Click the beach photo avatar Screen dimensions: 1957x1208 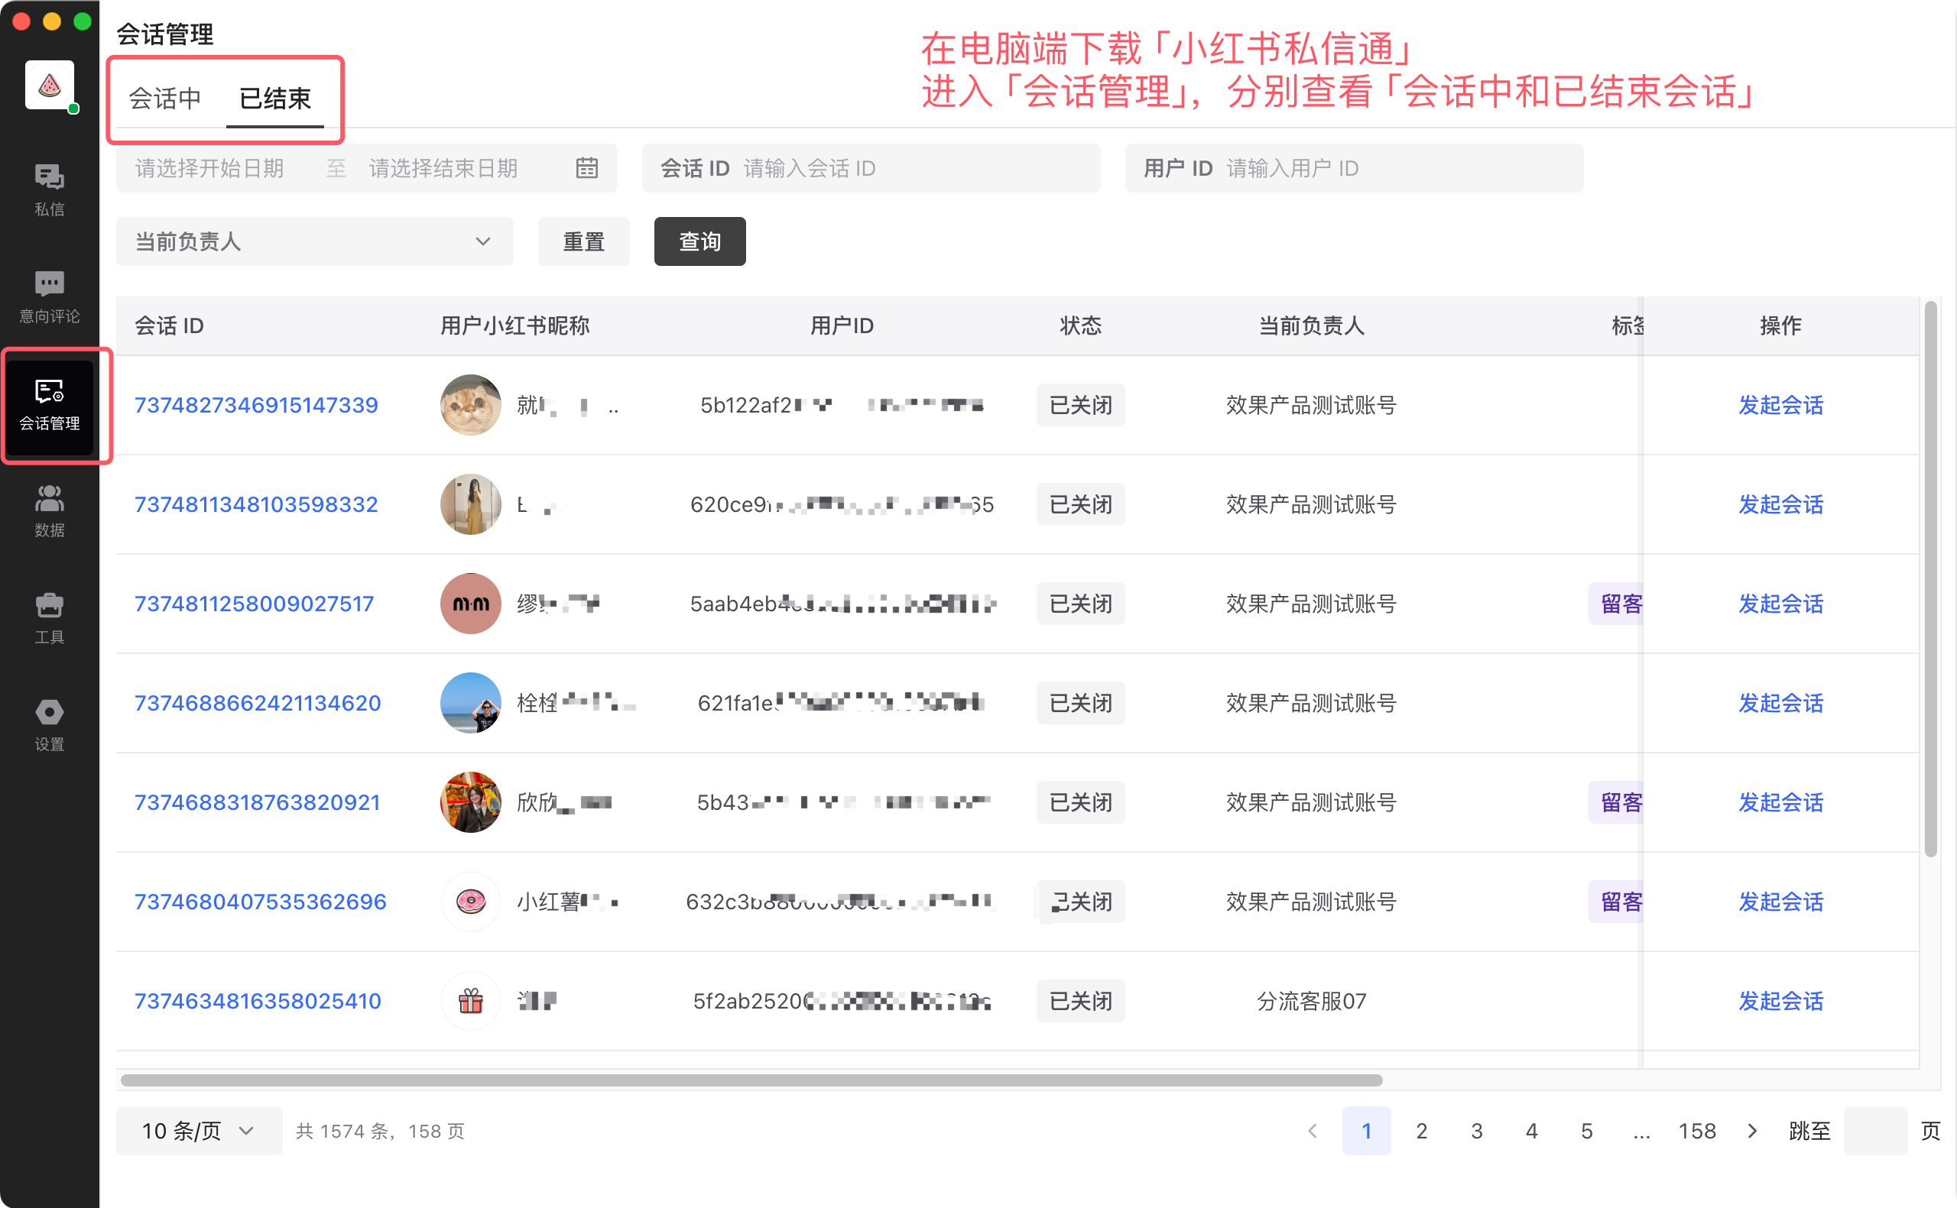(x=471, y=702)
